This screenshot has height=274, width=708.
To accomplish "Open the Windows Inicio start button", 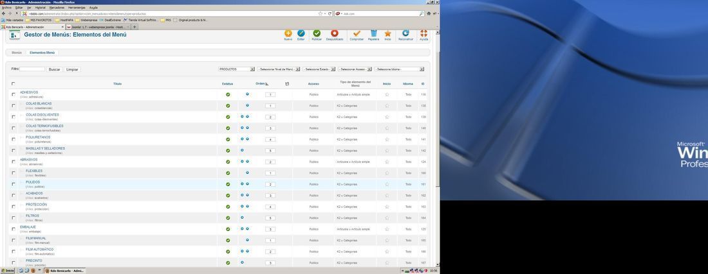I will pos(8,271).
